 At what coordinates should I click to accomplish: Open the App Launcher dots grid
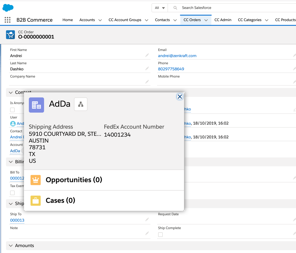8,20
